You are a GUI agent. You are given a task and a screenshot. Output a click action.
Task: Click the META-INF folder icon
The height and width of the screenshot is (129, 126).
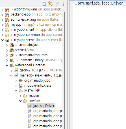pos(21,91)
